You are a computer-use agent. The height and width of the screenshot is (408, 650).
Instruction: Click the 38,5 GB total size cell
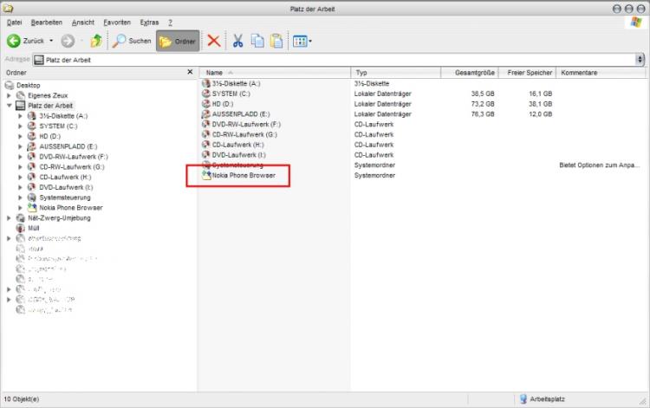pyautogui.click(x=483, y=94)
